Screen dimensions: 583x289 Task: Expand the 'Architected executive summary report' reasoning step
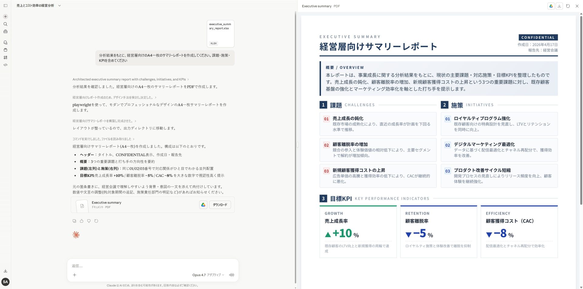pos(130,79)
